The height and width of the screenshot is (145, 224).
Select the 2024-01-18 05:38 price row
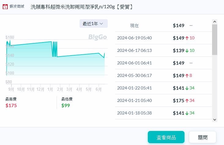tap(163, 113)
